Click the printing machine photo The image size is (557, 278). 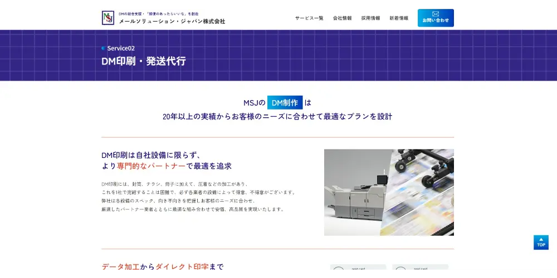coord(389,192)
